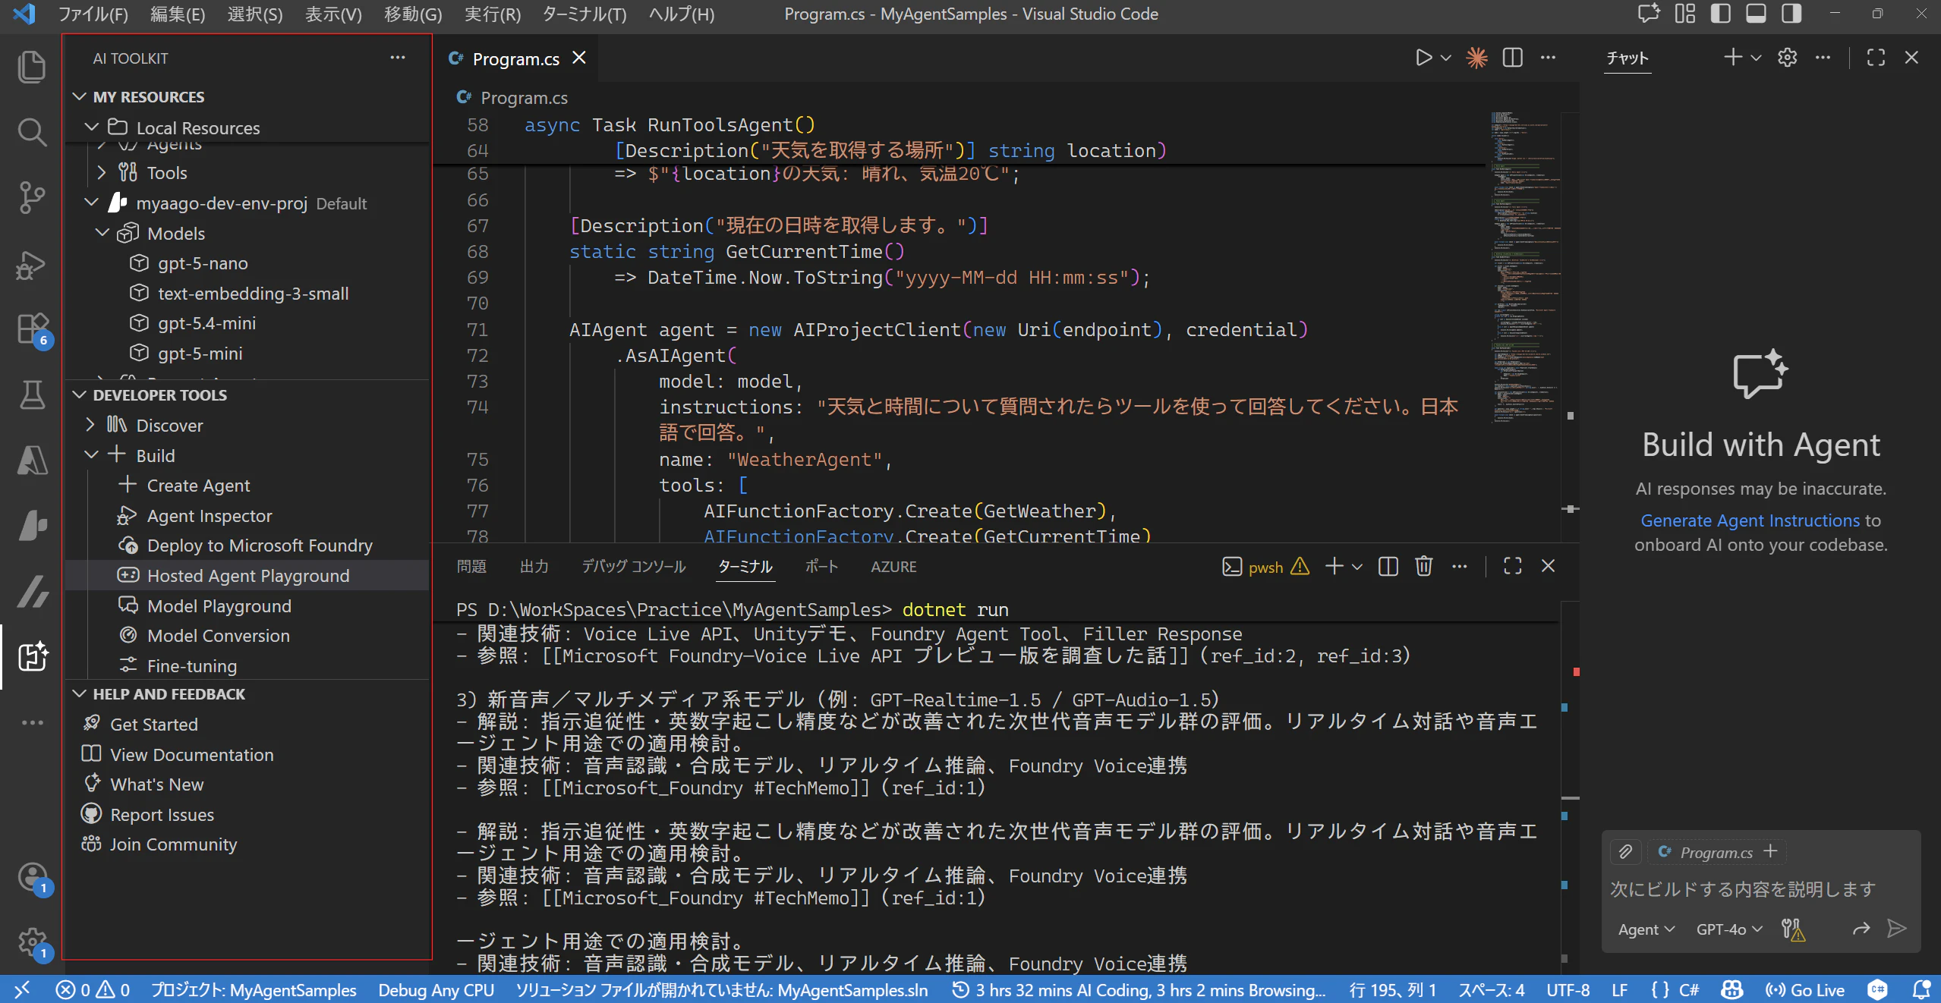Toggle the primary side bar

pos(1720,14)
